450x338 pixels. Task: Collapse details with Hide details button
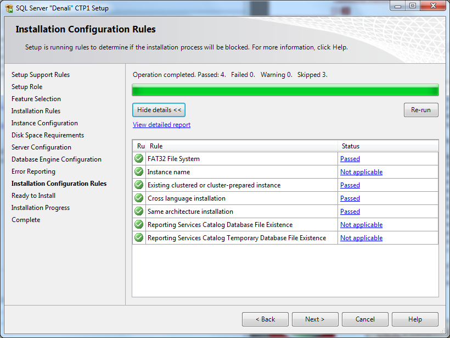(x=159, y=110)
